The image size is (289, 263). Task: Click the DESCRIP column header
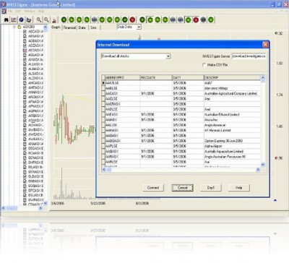232,77
